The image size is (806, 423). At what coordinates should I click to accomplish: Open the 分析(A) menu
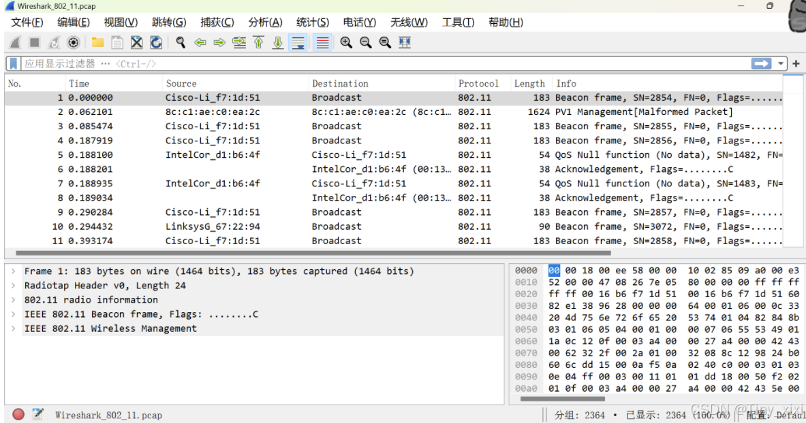point(265,22)
